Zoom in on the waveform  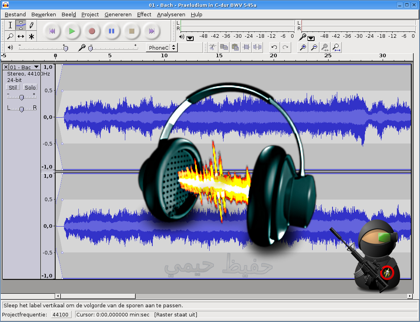[x=303, y=47]
